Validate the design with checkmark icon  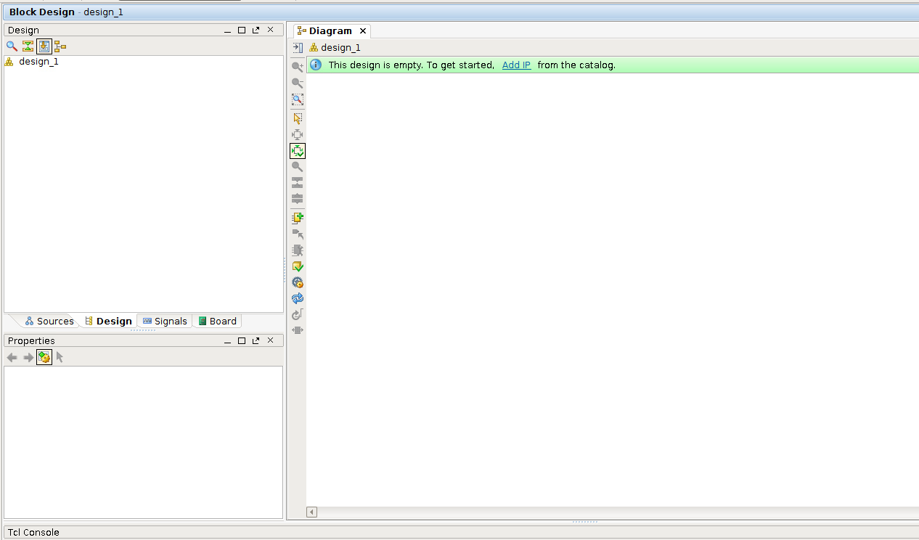[x=298, y=266]
